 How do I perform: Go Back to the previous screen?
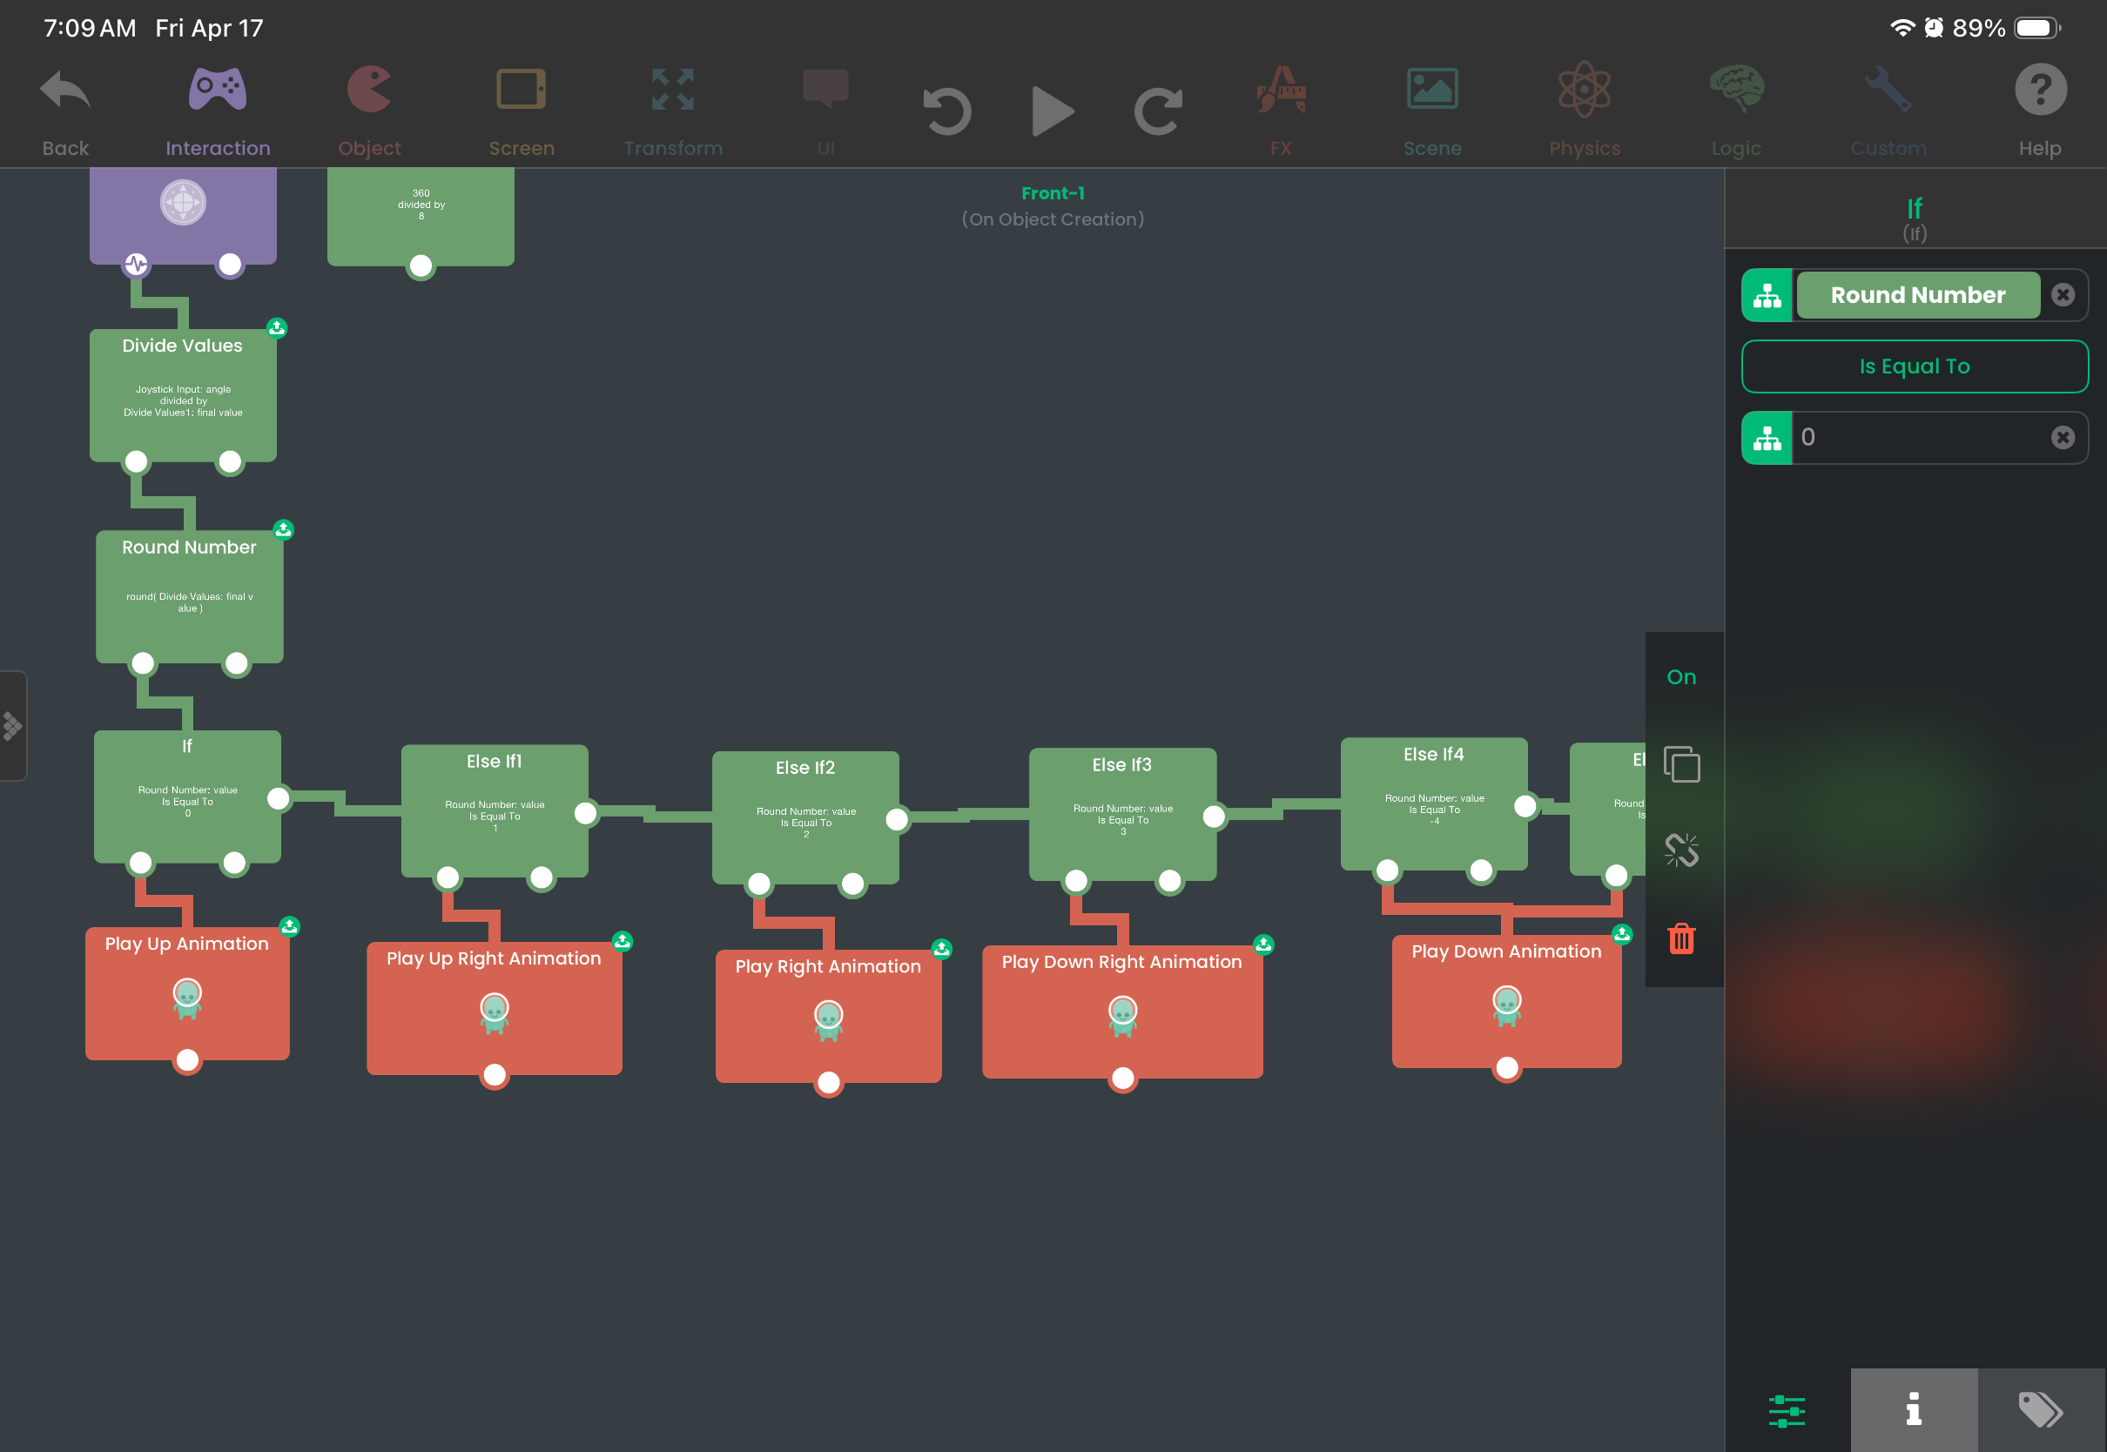tap(65, 110)
